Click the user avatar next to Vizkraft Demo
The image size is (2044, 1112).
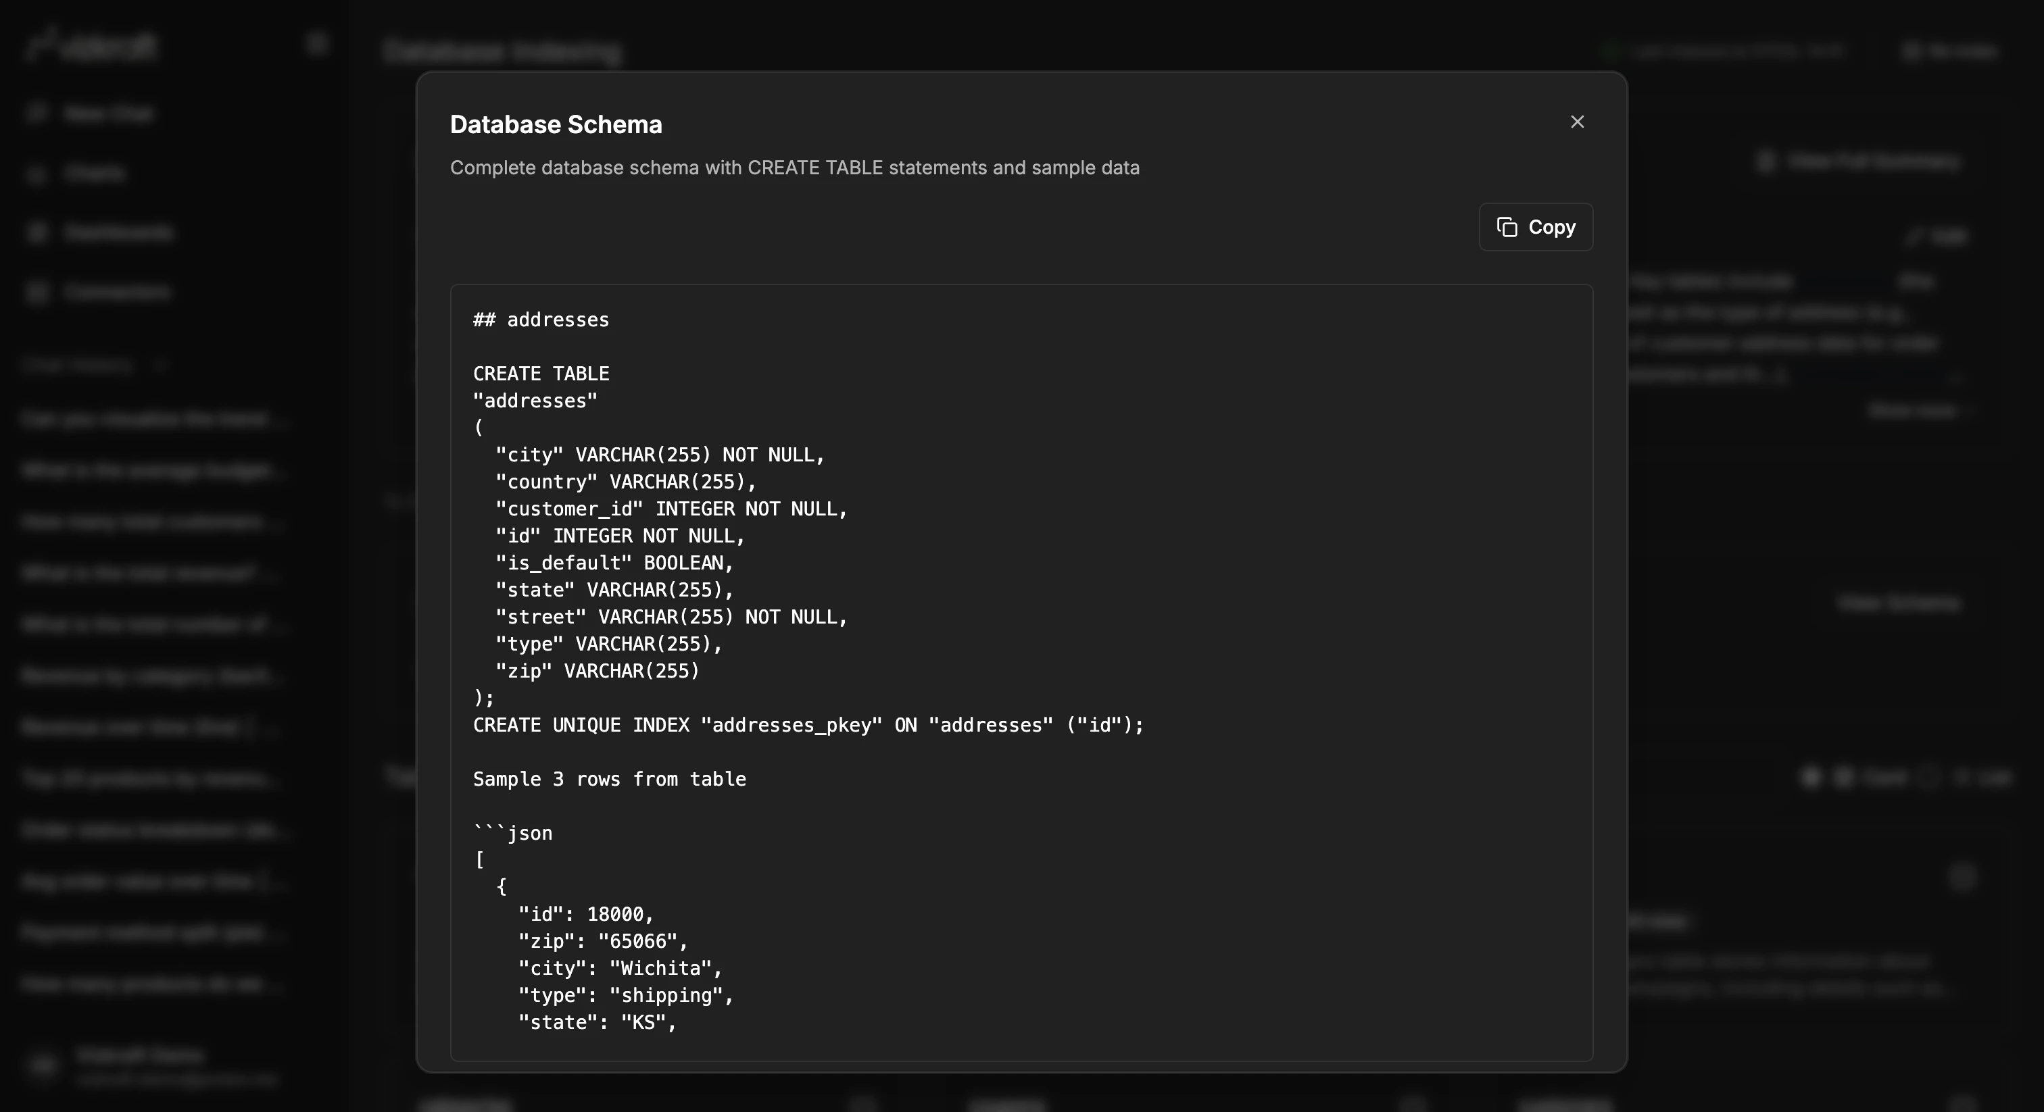click(44, 1065)
